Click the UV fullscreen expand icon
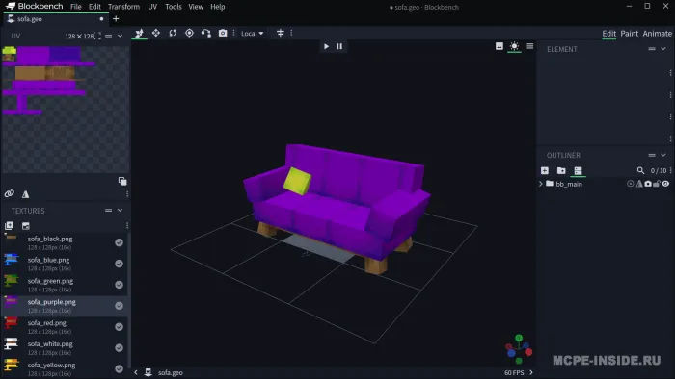 tap(97, 36)
